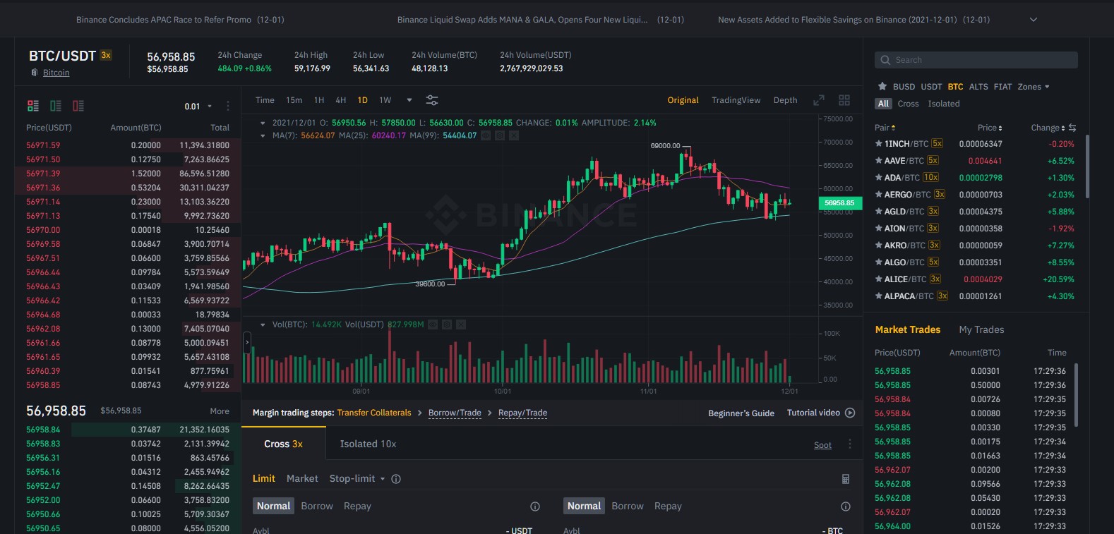Sort market list by Change
The image size is (1114, 534).
tap(1048, 128)
